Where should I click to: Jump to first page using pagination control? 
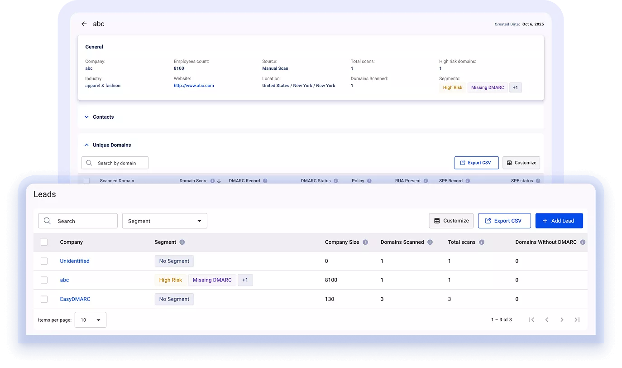tap(532, 320)
